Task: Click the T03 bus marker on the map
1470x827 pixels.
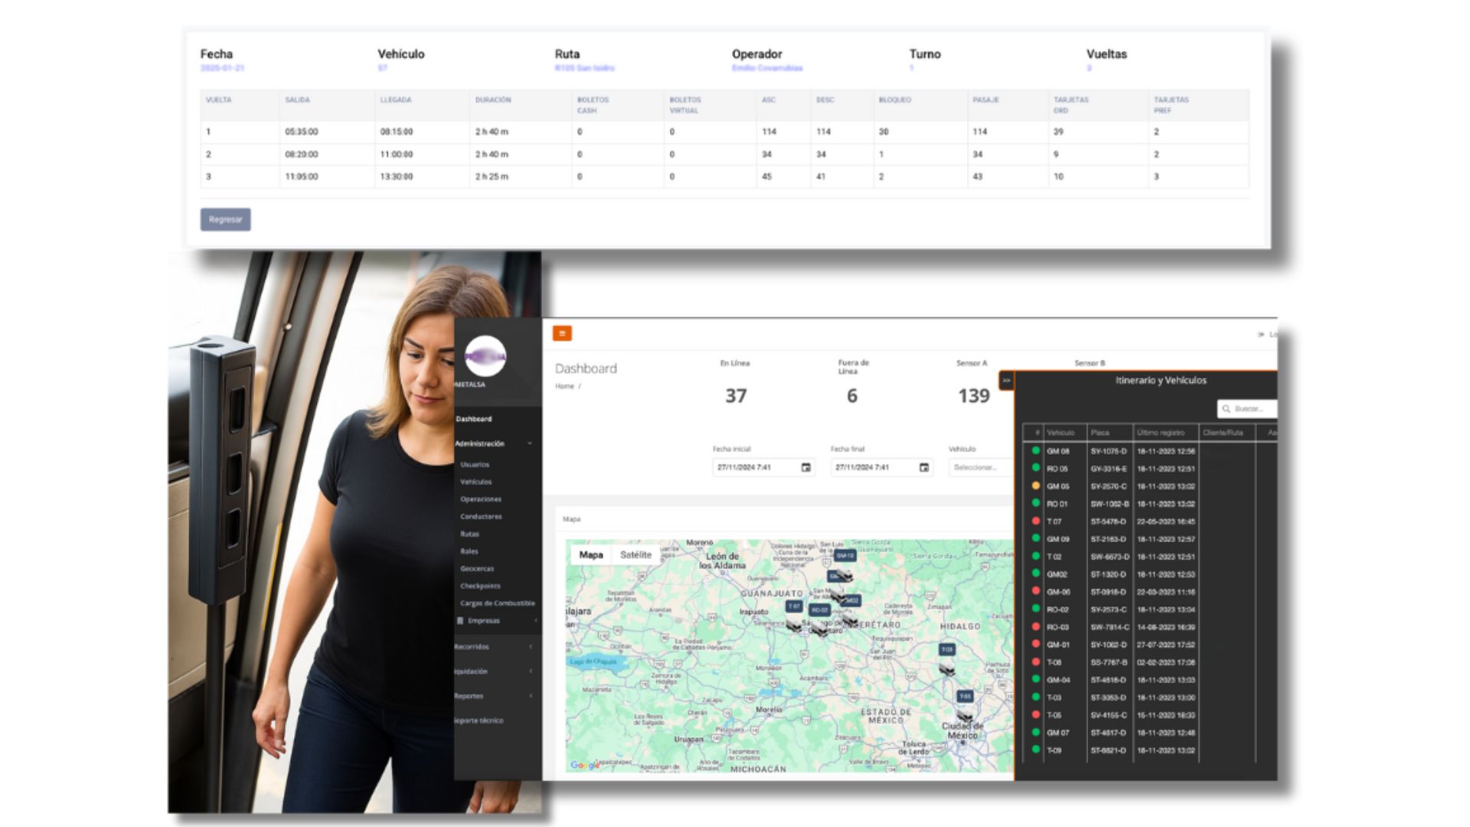Action: coord(947,649)
